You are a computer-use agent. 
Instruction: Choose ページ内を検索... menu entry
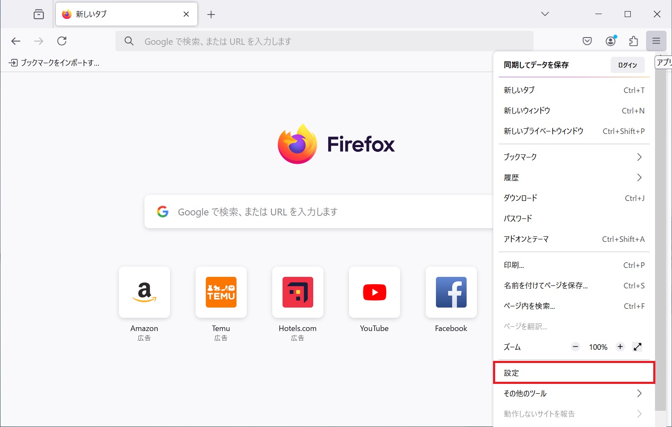[x=574, y=306]
